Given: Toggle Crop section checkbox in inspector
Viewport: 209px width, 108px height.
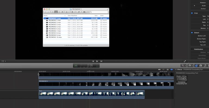Looking at the screenshot, I should click(192, 13).
